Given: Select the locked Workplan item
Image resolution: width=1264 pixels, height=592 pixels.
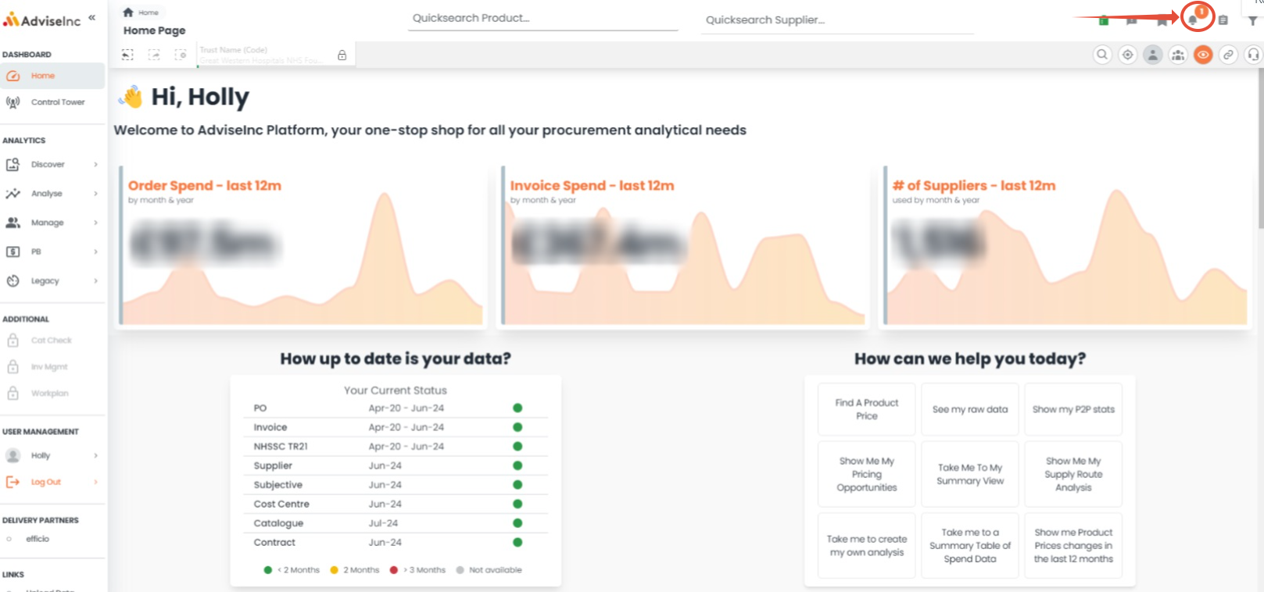Looking at the screenshot, I should coord(52,394).
